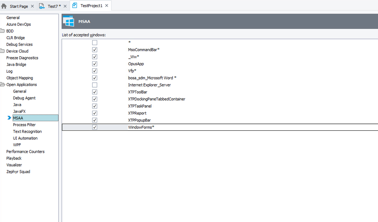Switch to the Start Page tab
The image size is (378, 222).
pos(19,6)
